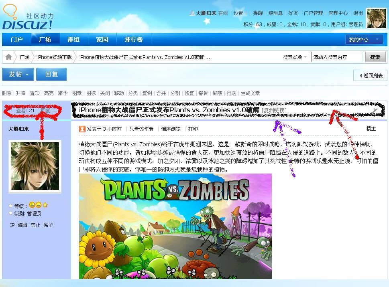This screenshot has width=389, height=287.
Task: Open 设置 in the top user bar
Action: 238,13
